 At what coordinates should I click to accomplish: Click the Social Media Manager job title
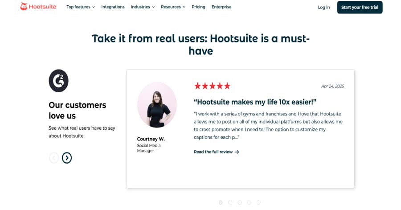click(x=149, y=148)
